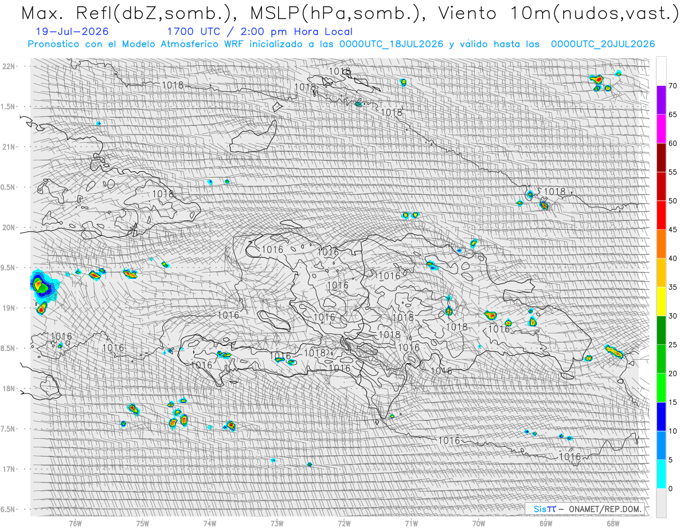This screenshot has height=531, width=688.
Task: Click the WRF forecast subtitle starting with Pronóstico
Action: pos(341,44)
